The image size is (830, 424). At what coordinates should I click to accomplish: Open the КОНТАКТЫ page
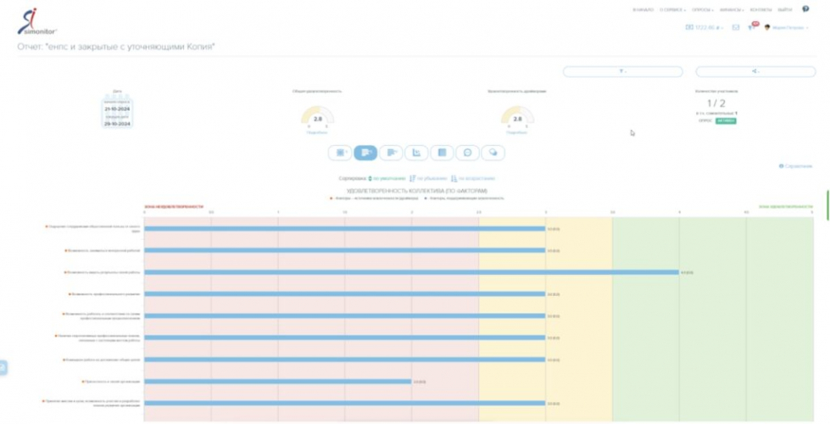pyautogui.click(x=760, y=10)
